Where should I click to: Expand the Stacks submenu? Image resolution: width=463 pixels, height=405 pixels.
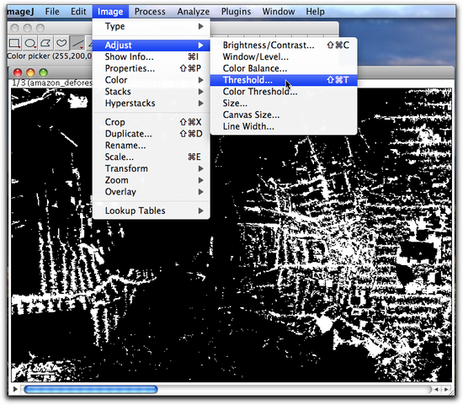tap(152, 92)
